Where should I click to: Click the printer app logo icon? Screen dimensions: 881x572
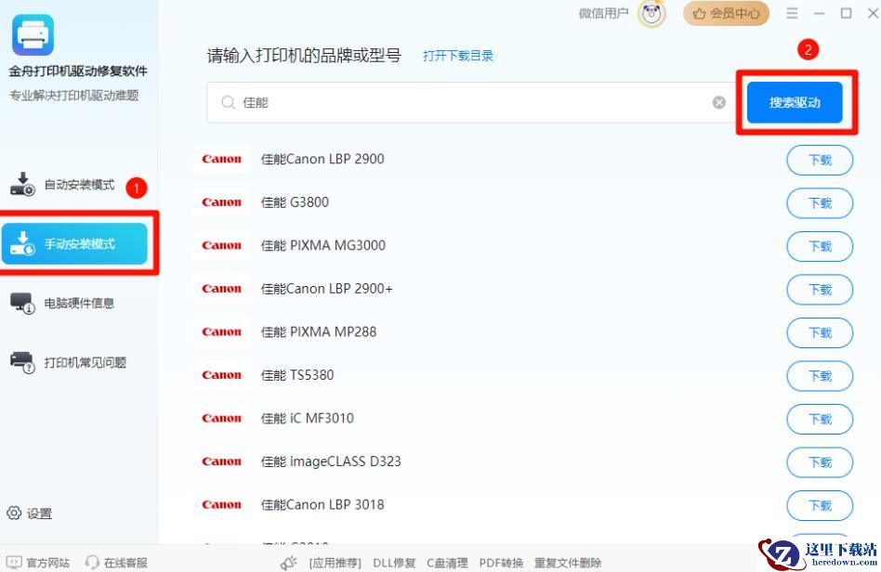pos(33,34)
